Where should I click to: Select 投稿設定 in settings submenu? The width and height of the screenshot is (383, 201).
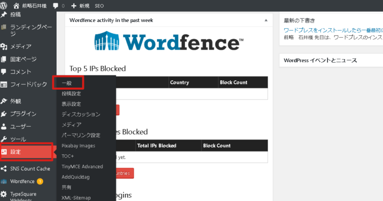point(71,94)
